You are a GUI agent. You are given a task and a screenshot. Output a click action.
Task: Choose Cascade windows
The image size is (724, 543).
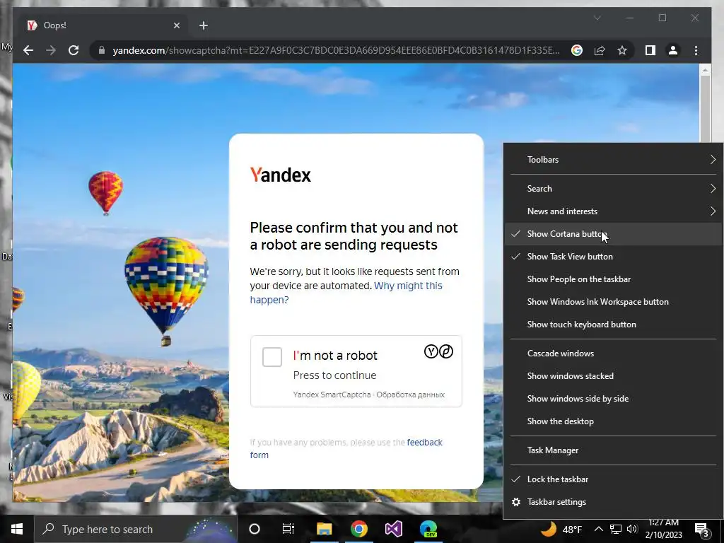(613, 354)
